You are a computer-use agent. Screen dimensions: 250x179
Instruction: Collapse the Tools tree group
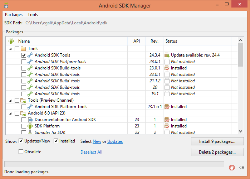pos(10,49)
